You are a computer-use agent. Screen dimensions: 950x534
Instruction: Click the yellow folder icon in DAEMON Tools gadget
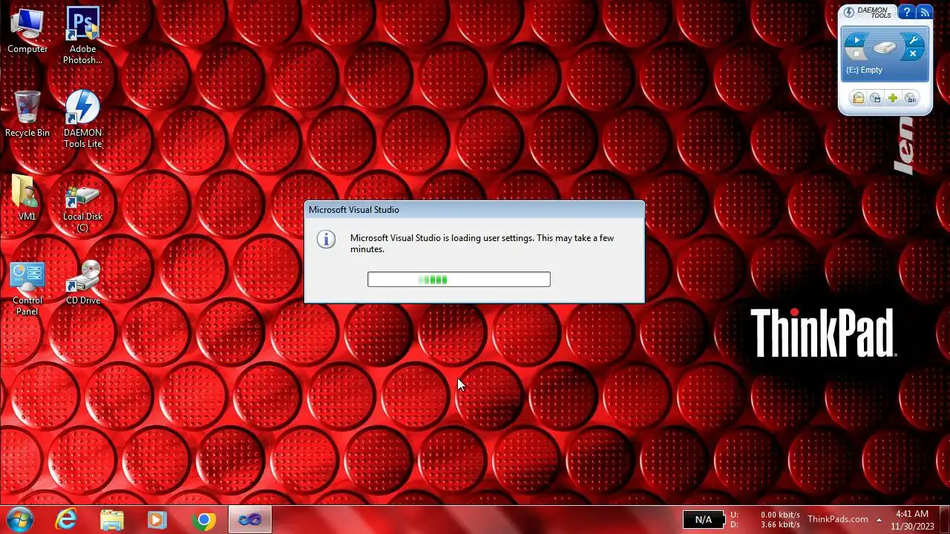tap(858, 98)
